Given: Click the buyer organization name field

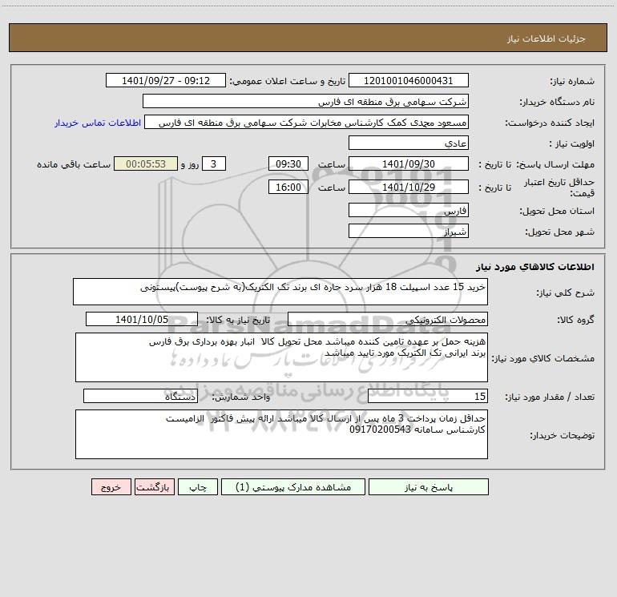Looking at the screenshot, I should [x=305, y=101].
